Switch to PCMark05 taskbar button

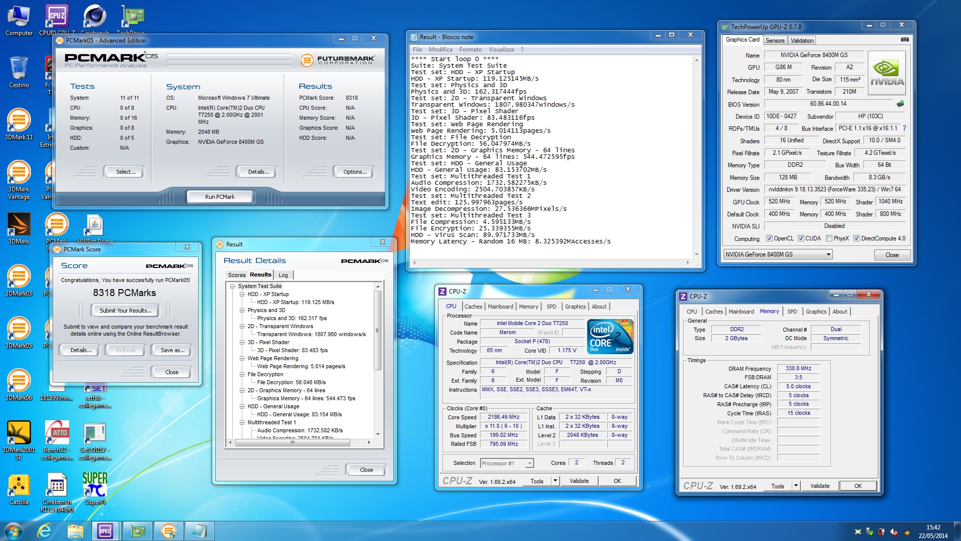click(x=169, y=531)
